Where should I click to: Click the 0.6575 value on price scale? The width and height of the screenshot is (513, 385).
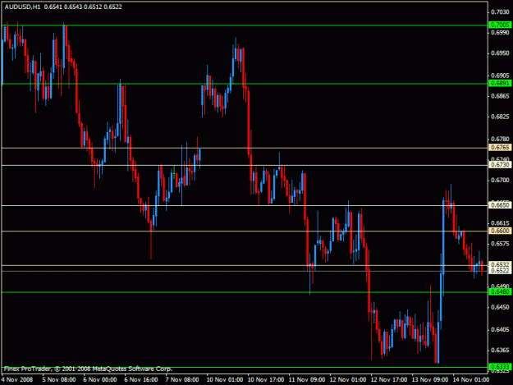point(500,244)
